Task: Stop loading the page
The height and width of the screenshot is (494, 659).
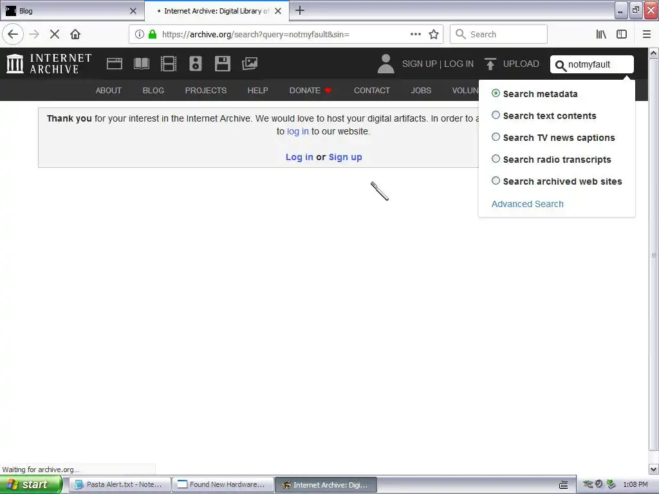Action: (x=55, y=35)
